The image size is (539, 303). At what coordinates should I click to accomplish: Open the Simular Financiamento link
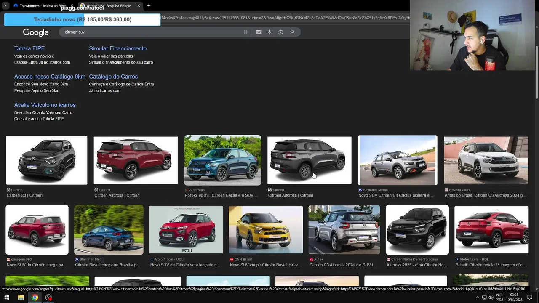pyautogui.click(x=118, y=48)
